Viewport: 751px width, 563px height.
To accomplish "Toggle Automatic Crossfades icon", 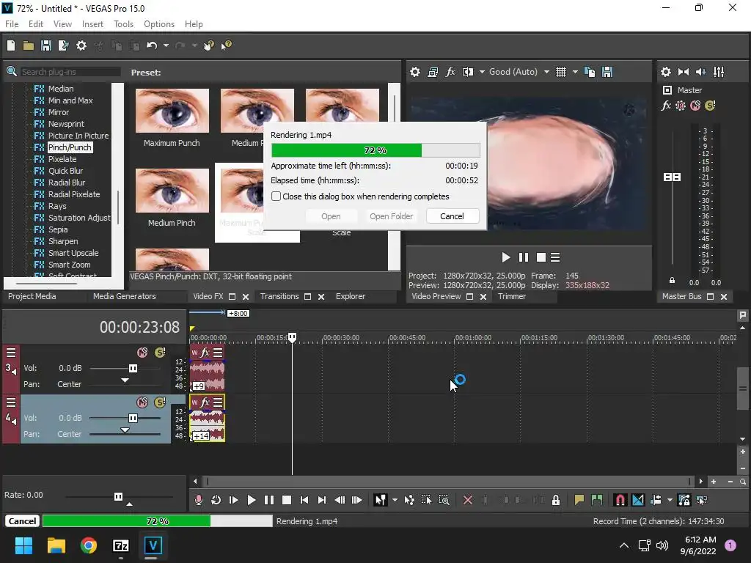I will [638, 500].
